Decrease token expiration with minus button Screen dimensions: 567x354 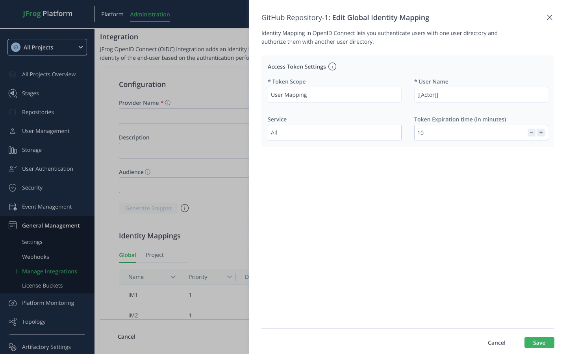[x=532, y=133]
